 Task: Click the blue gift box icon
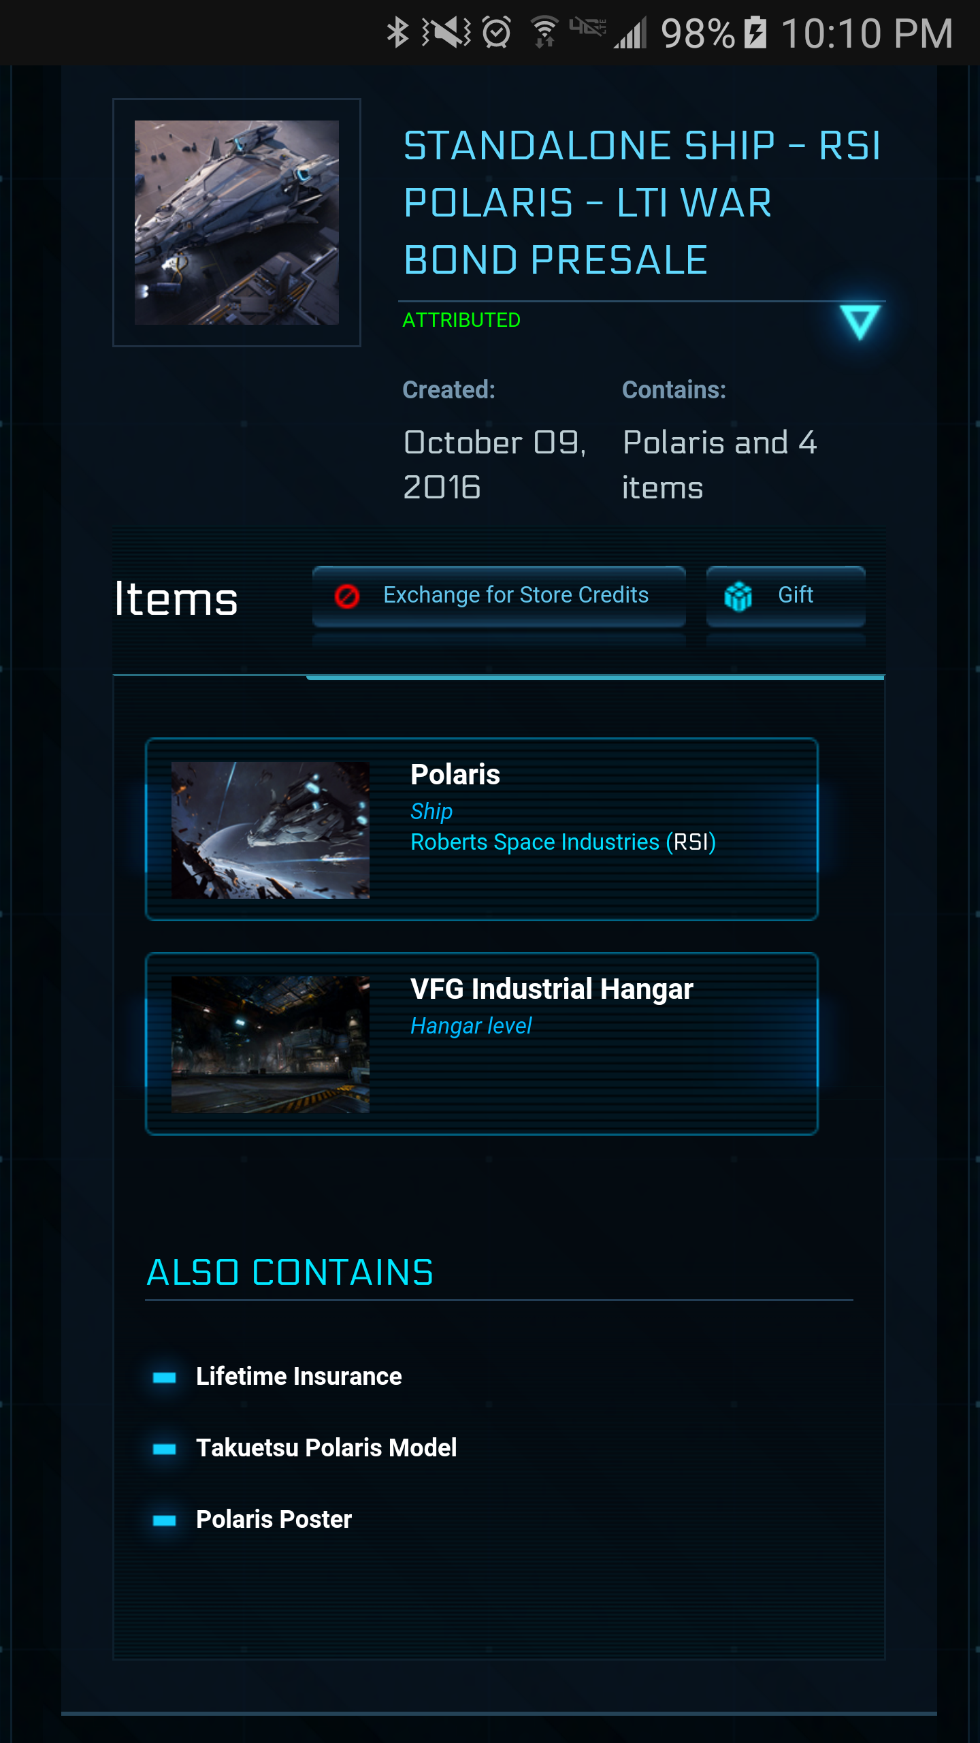point(738,596)
